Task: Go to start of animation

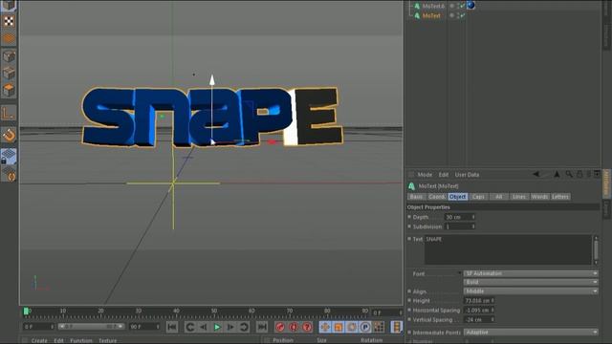Action: [x=172, y=327]
